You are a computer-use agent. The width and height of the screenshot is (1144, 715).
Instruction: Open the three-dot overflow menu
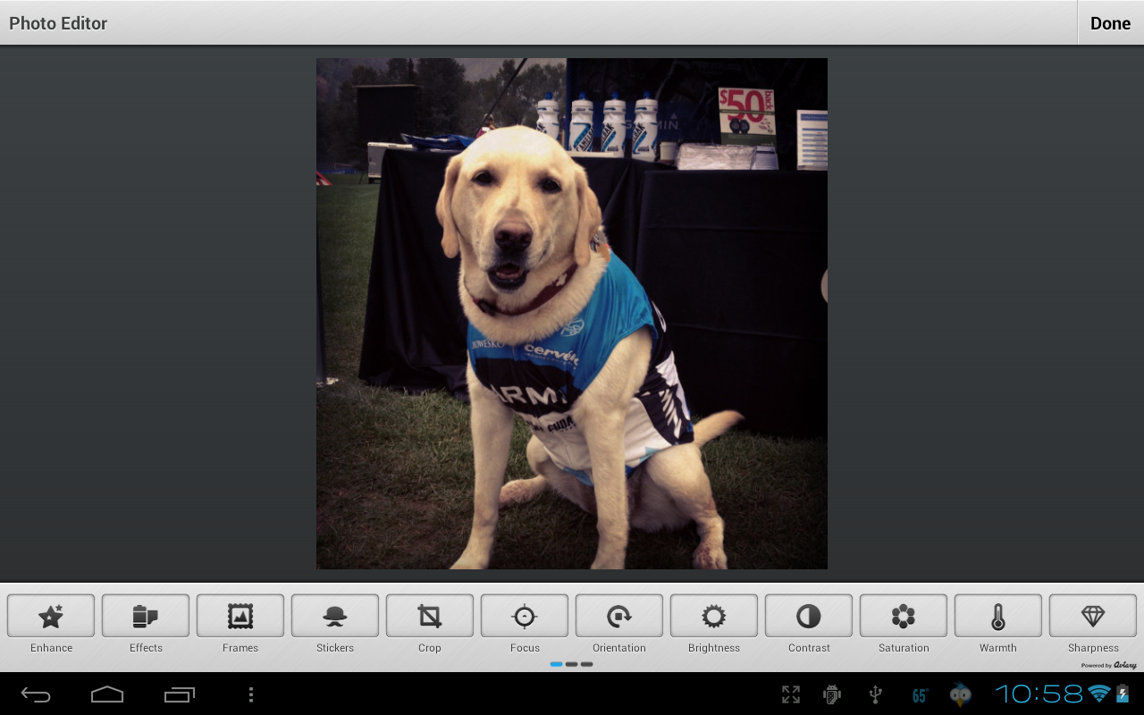pos(251,694)
